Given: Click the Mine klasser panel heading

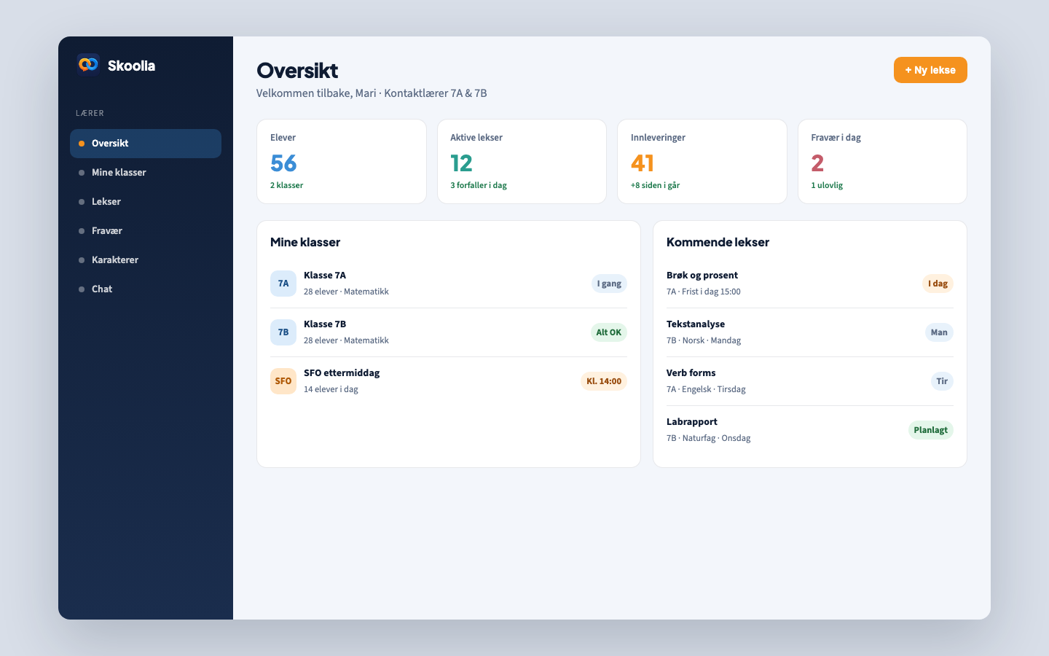Looking at the screenshot, I should [305, 242].
